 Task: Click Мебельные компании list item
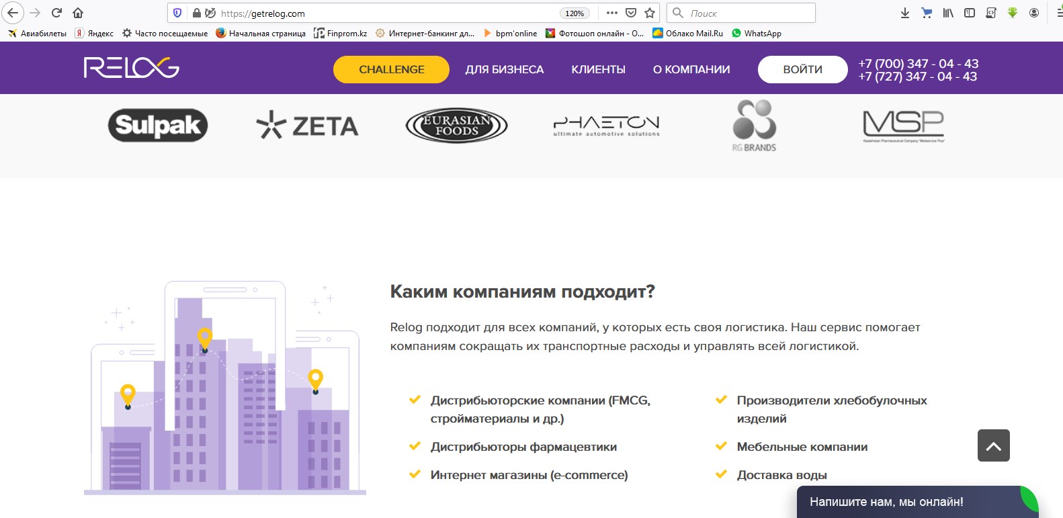pos(802,447)
